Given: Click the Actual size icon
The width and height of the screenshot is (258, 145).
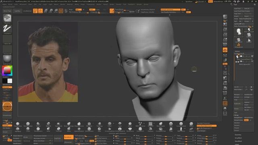Looking at the screenshot, I should tap(225, 34).
